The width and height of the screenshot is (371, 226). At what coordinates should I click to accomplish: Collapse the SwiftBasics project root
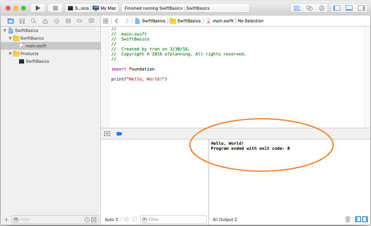(x=5, y=30)
